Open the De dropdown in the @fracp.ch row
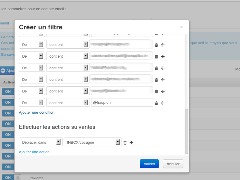Screen dimensions: 240x180 [32, 102]
